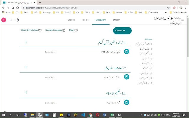Open the Class Drive folder link
This screenshot has width=189, height=118.
[x=31, y=30]
